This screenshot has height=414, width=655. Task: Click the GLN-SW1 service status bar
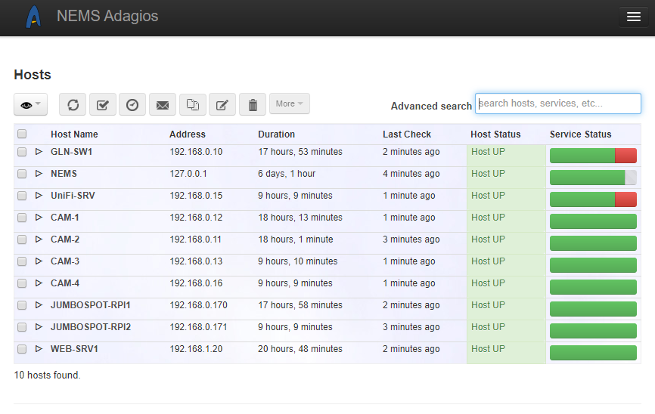(x=593, y=156)
